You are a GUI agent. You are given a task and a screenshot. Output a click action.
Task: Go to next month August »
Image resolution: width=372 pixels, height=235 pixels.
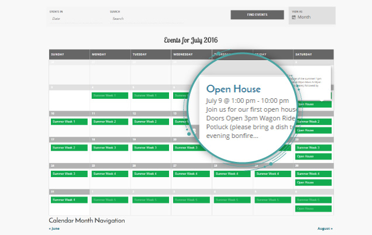(x=325, y=229)
